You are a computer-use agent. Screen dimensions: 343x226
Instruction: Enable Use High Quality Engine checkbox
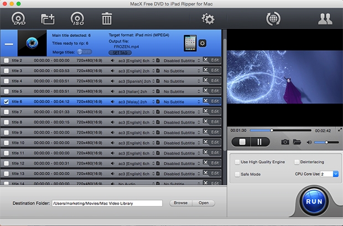click(x=237, y=162)
